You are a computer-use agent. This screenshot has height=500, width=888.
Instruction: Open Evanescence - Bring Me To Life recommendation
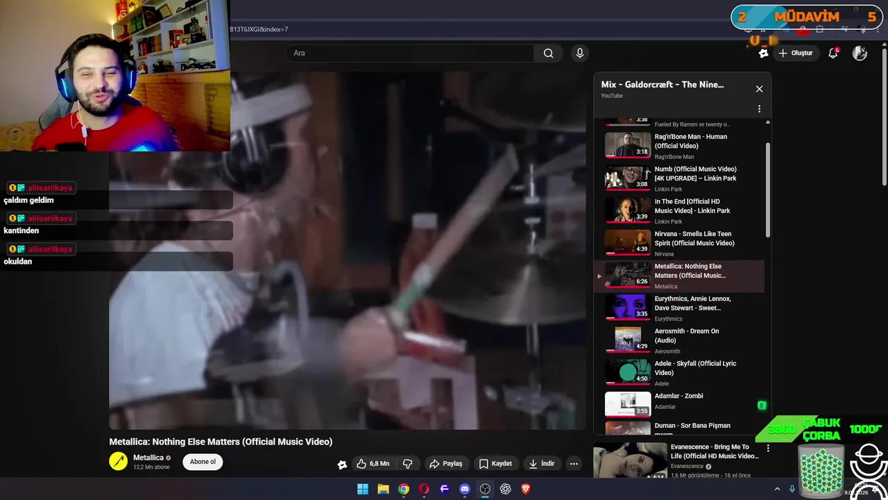click(x=715, y=451)
